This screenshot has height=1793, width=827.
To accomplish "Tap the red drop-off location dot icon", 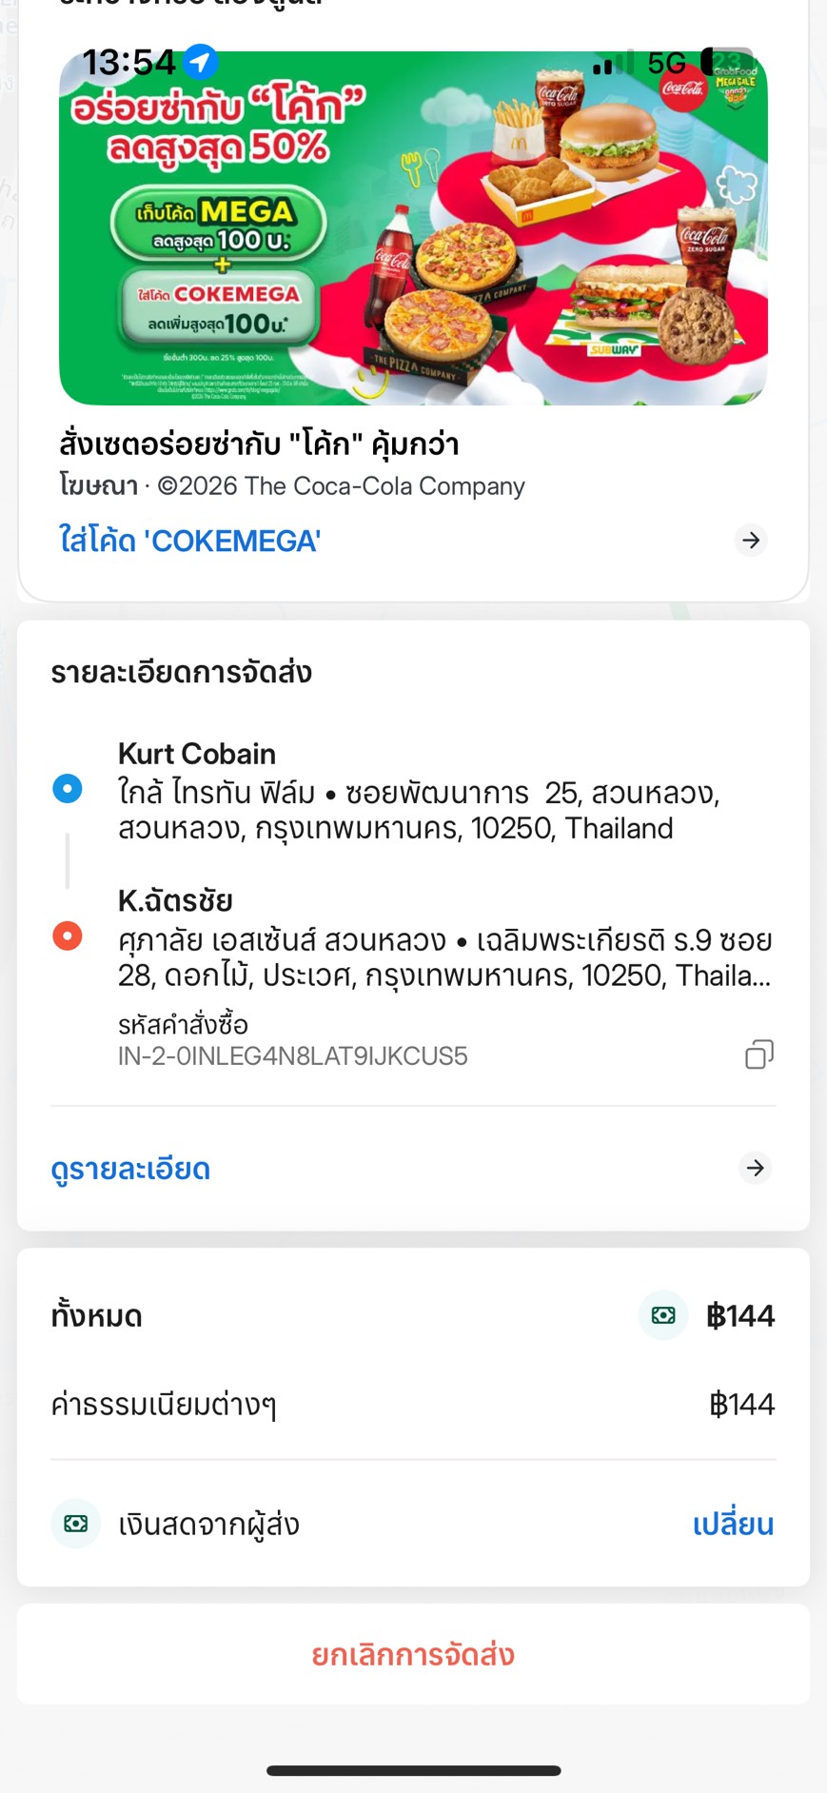I will tap(68, 936).
